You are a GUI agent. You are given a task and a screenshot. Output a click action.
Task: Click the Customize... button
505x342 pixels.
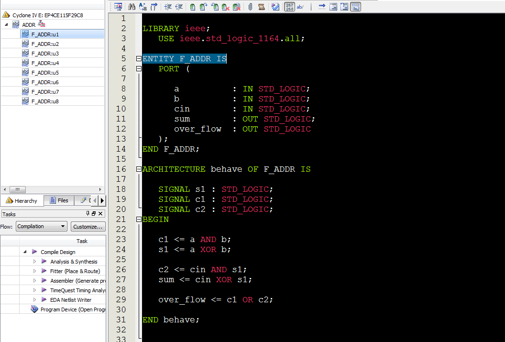click(88, 226)
